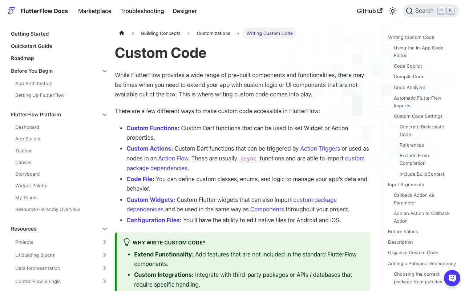Follow the Custom Functions link

click(153, 128)
